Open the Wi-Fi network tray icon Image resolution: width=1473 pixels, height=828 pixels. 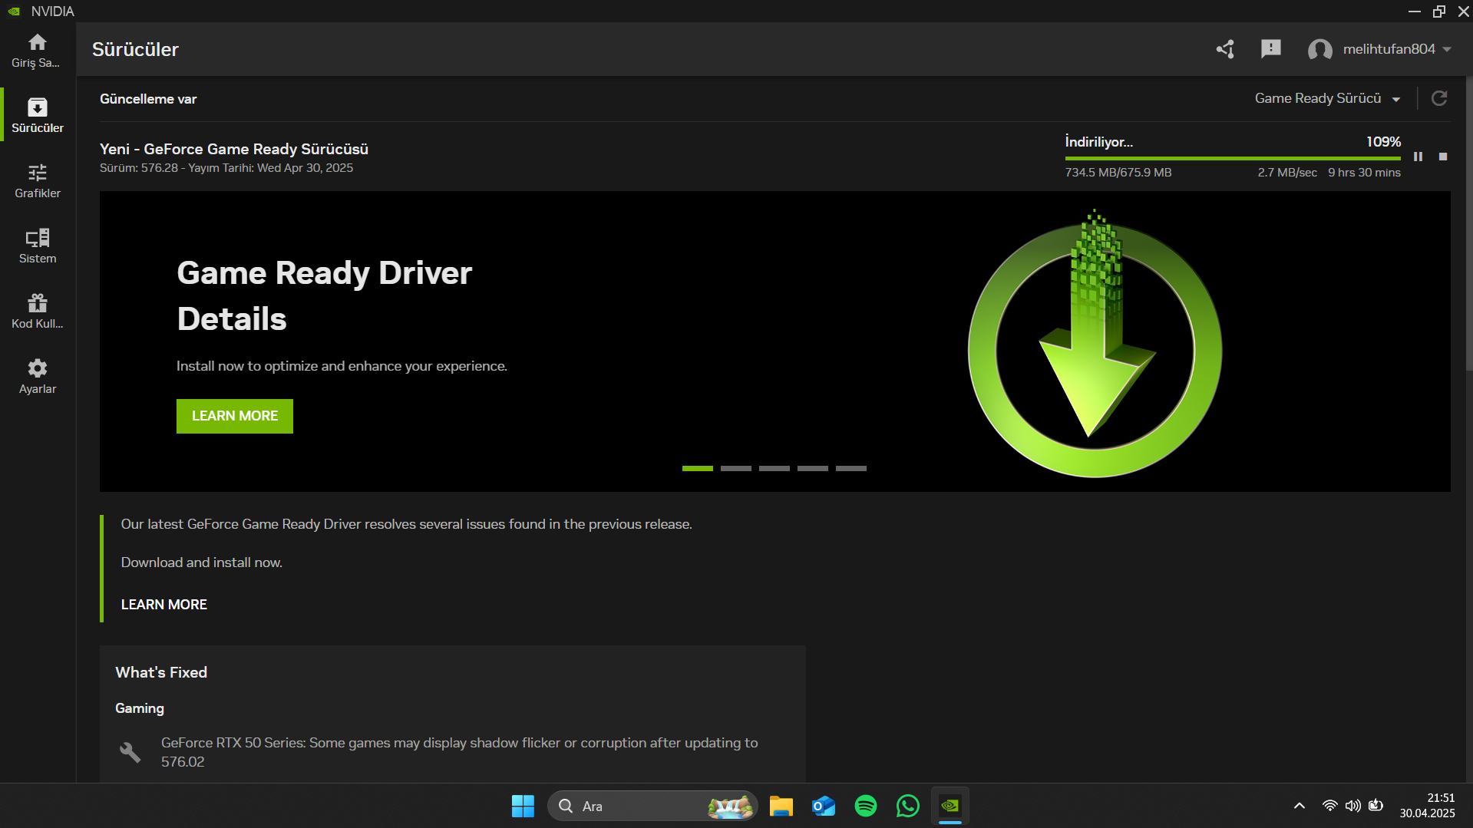pos(1330,806)
